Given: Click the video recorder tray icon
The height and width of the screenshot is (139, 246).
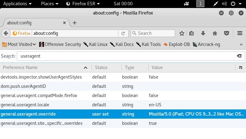Looking at the screenshot, I should (x=187, y=4).
